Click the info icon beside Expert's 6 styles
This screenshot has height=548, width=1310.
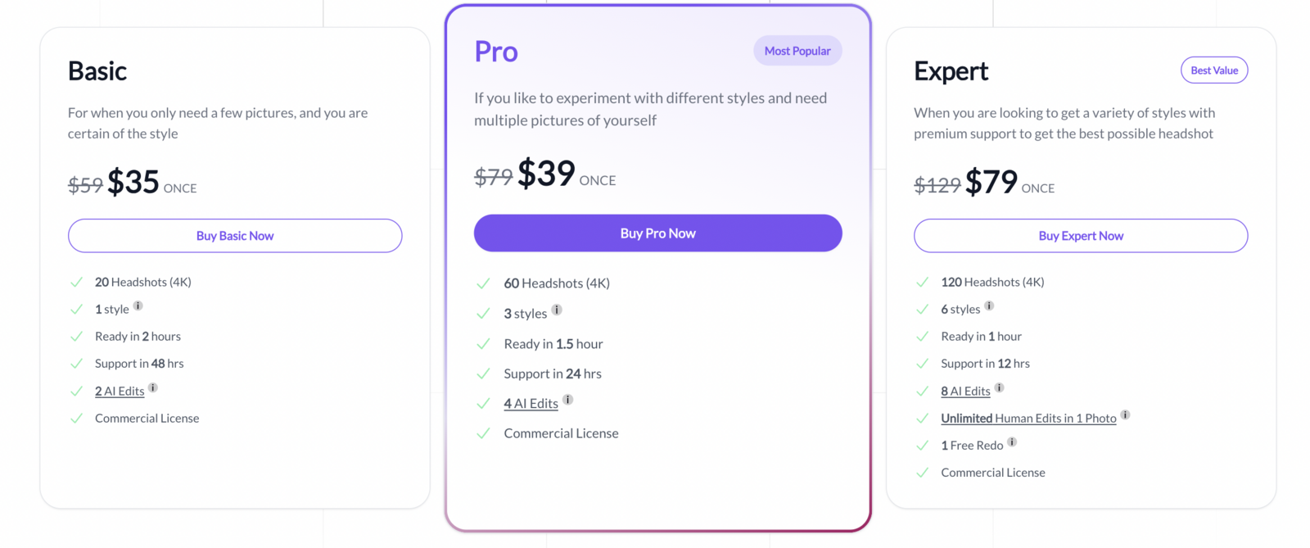point(988,306)
